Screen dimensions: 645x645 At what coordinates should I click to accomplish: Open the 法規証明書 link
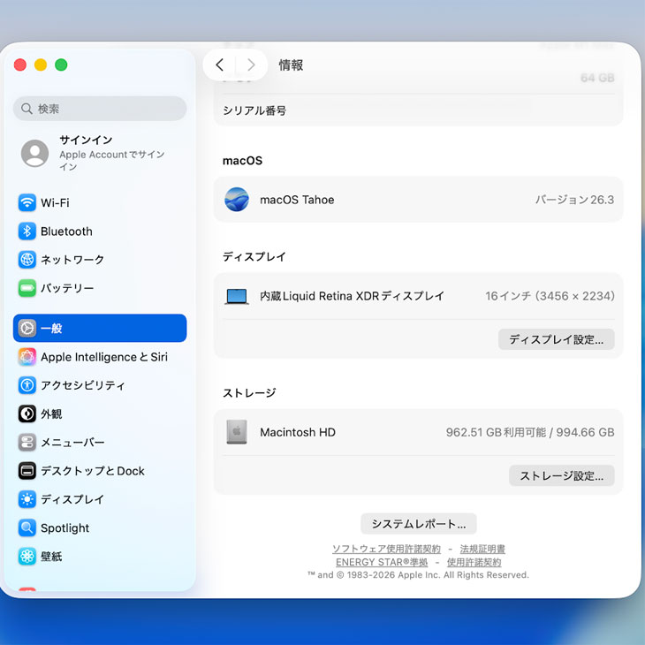[482, 549]
